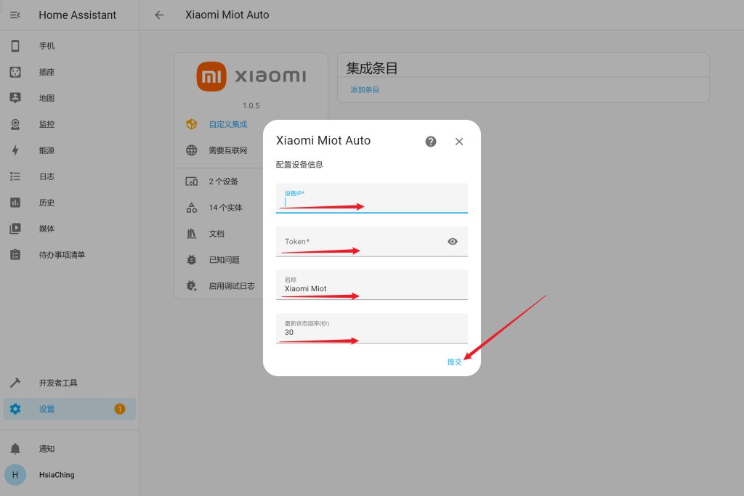Collapse the sidebar with the hamburger icon
The width and height of the screenshot is (744, 496).
point(15,15)
